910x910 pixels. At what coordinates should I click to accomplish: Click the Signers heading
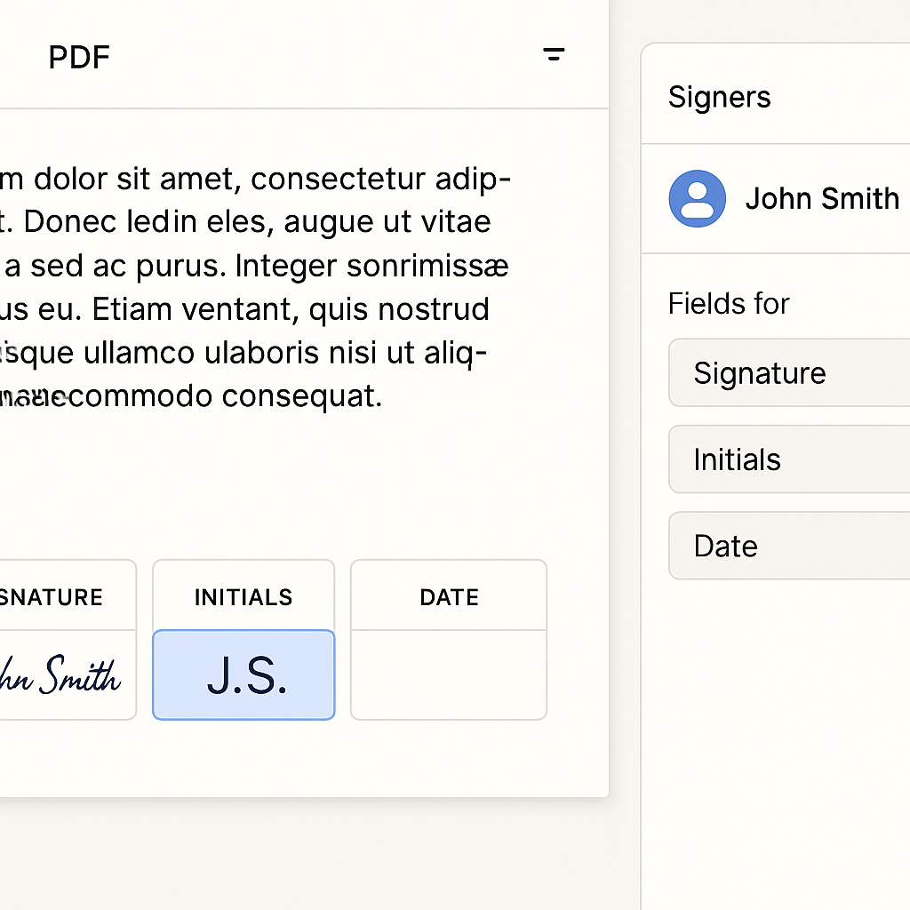pyautogui.click(x=719, y=97)
